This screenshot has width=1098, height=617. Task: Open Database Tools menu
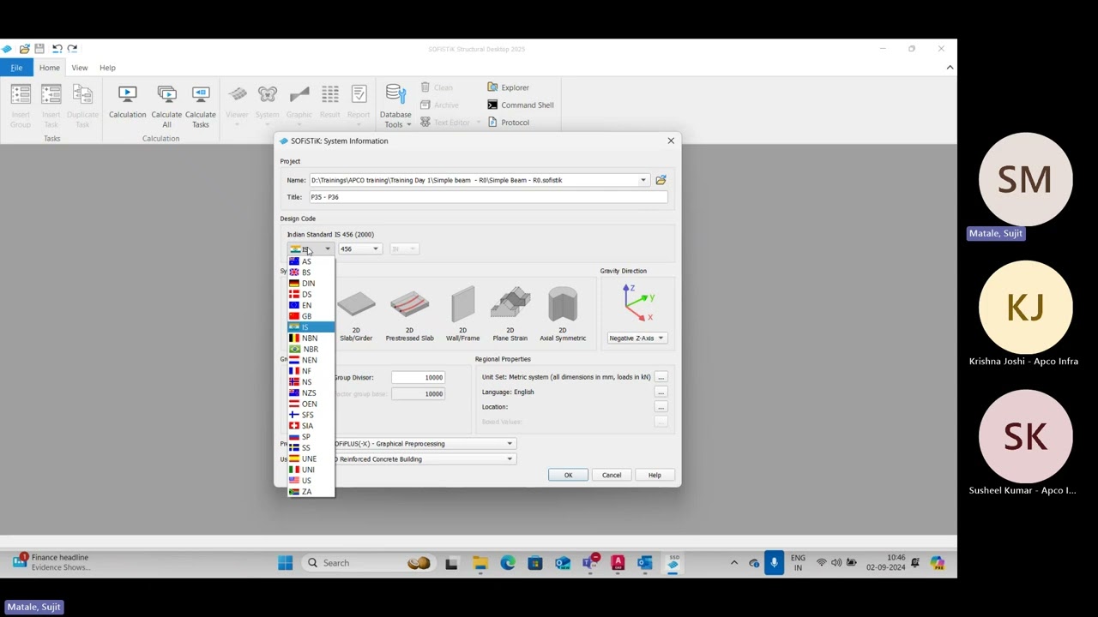(x=395, y=107)
